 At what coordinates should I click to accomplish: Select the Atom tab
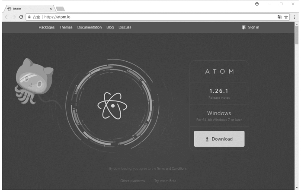(29, 9)
